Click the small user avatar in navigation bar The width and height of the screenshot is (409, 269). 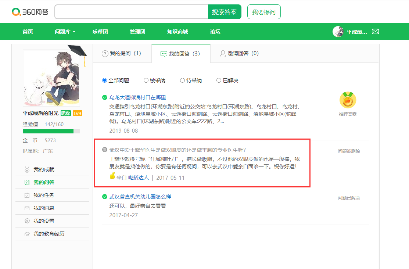[338, 32]
